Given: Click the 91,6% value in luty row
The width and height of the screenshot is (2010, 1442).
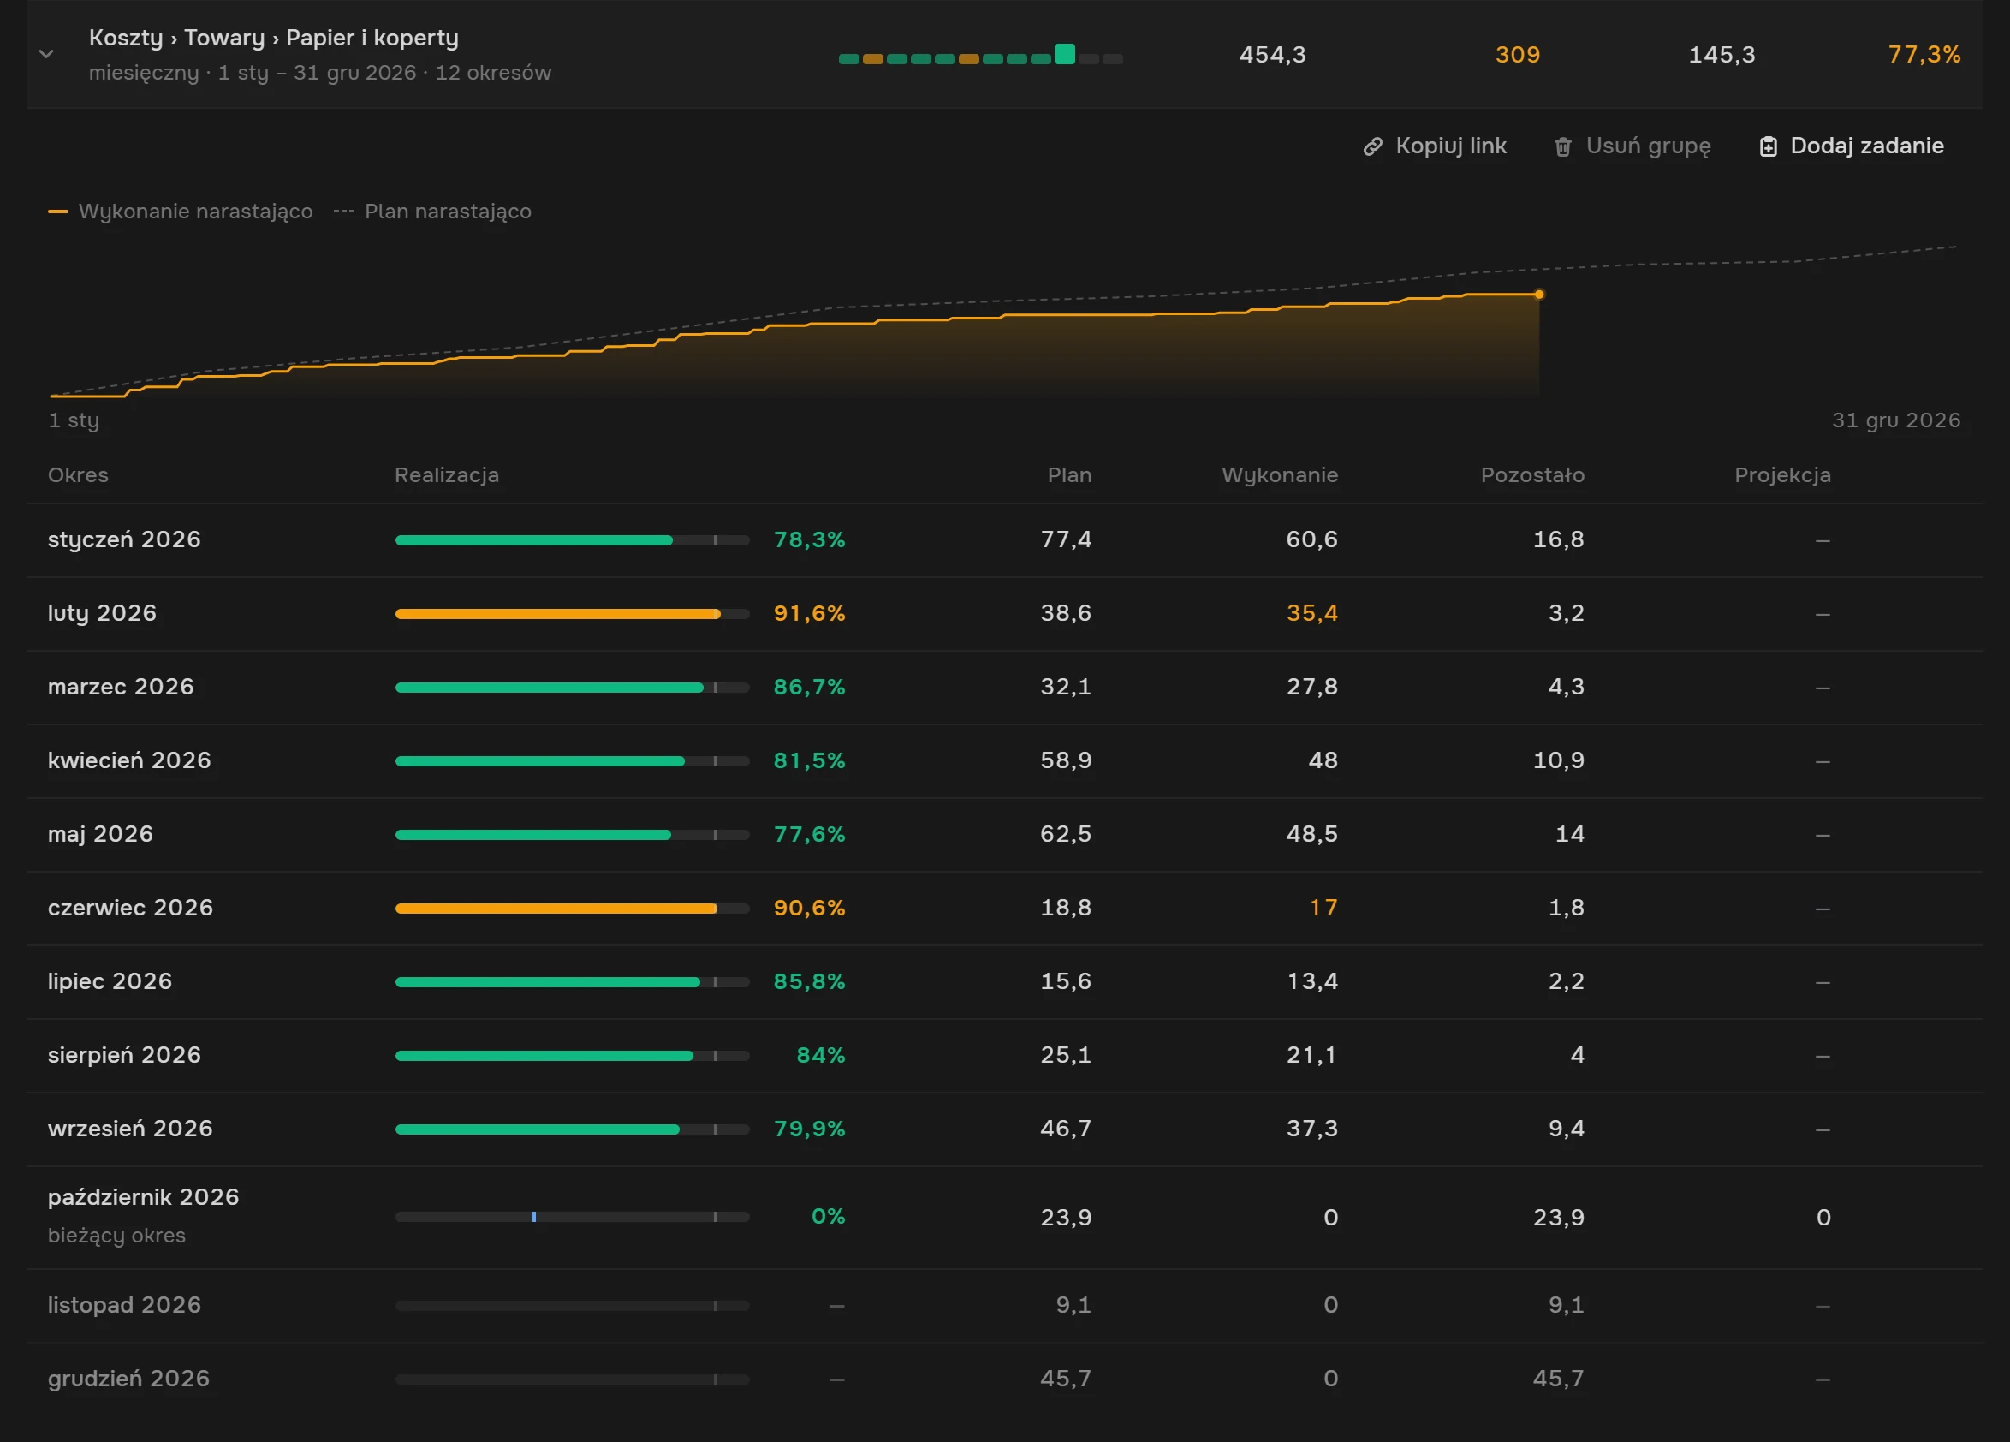Looking at the screenshot, I should point(809,612).
